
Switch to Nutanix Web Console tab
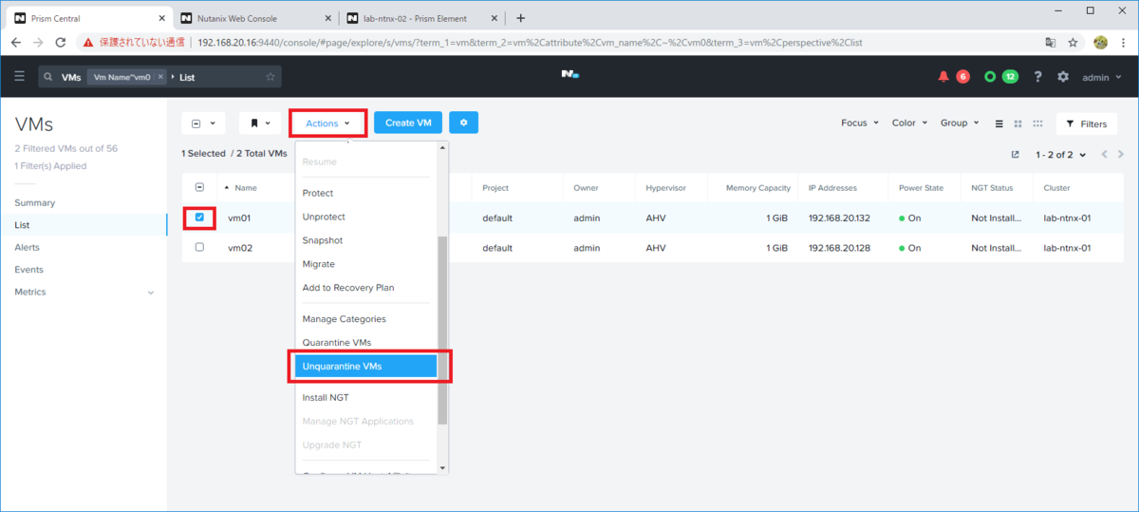click(x=256, y=17)
